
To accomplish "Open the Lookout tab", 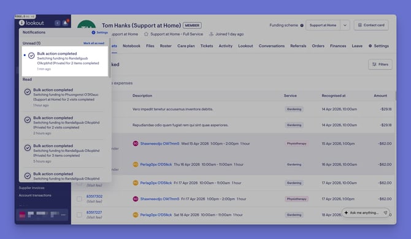I will point(245,46).
